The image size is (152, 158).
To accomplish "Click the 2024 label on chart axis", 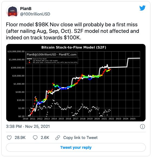I will click(x=125, y=119).
